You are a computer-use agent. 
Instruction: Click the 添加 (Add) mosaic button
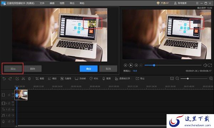(13, 69)
